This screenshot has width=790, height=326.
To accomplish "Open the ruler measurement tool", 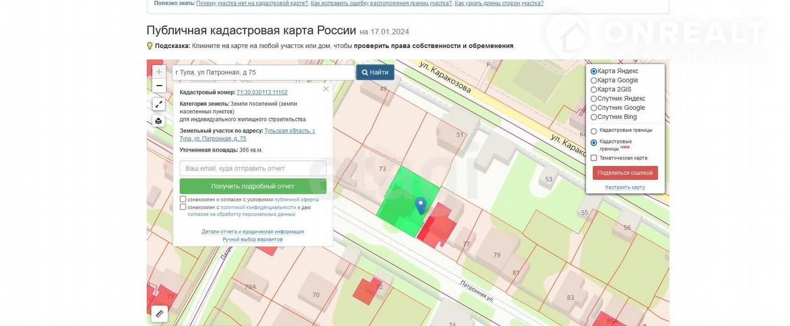I will coord(159,314).
